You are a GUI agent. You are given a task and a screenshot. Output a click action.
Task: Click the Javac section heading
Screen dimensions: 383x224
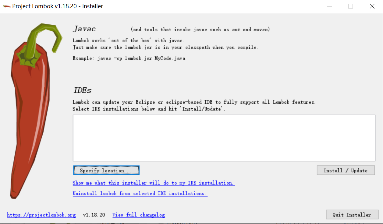[x=84, y=29]
